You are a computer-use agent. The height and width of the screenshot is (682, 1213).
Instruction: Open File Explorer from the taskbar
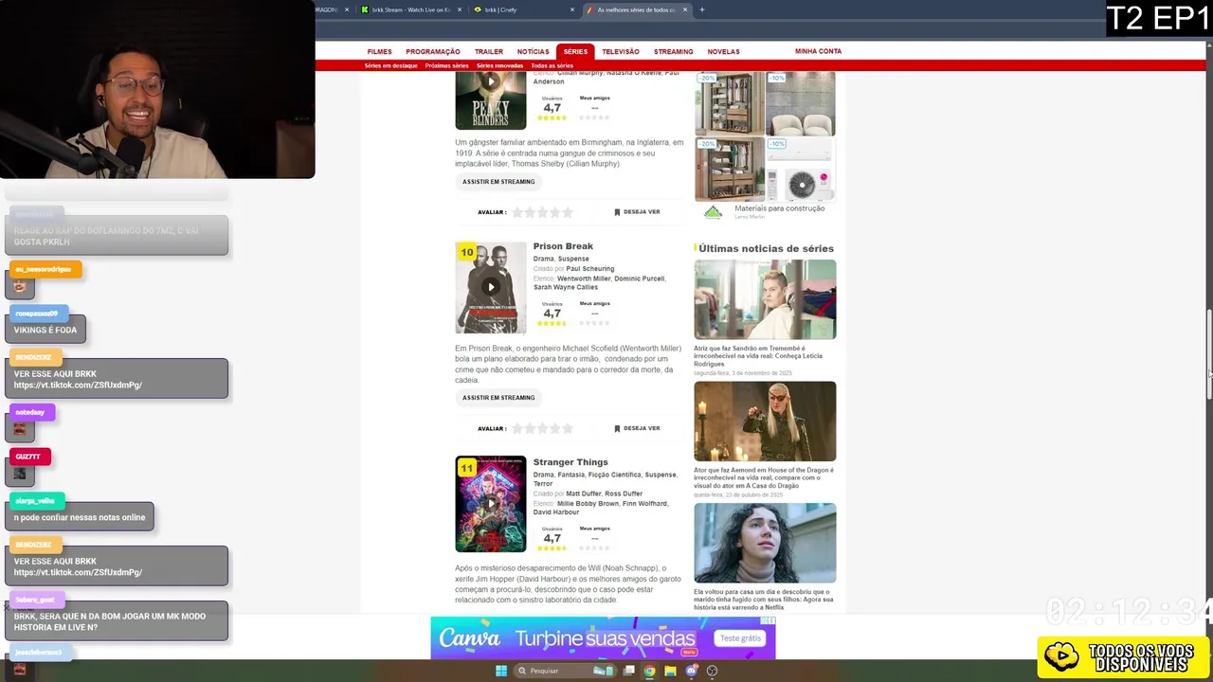(x=670, y=671)
